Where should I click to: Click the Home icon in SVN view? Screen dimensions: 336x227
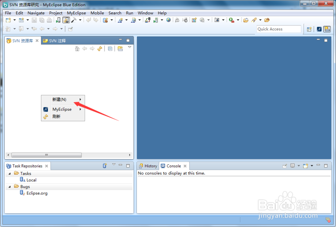(x=77, y=49)
